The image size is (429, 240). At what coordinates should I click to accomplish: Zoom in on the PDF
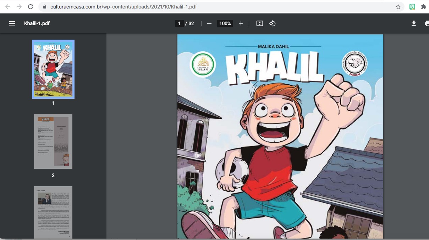[x=241, y=23]
